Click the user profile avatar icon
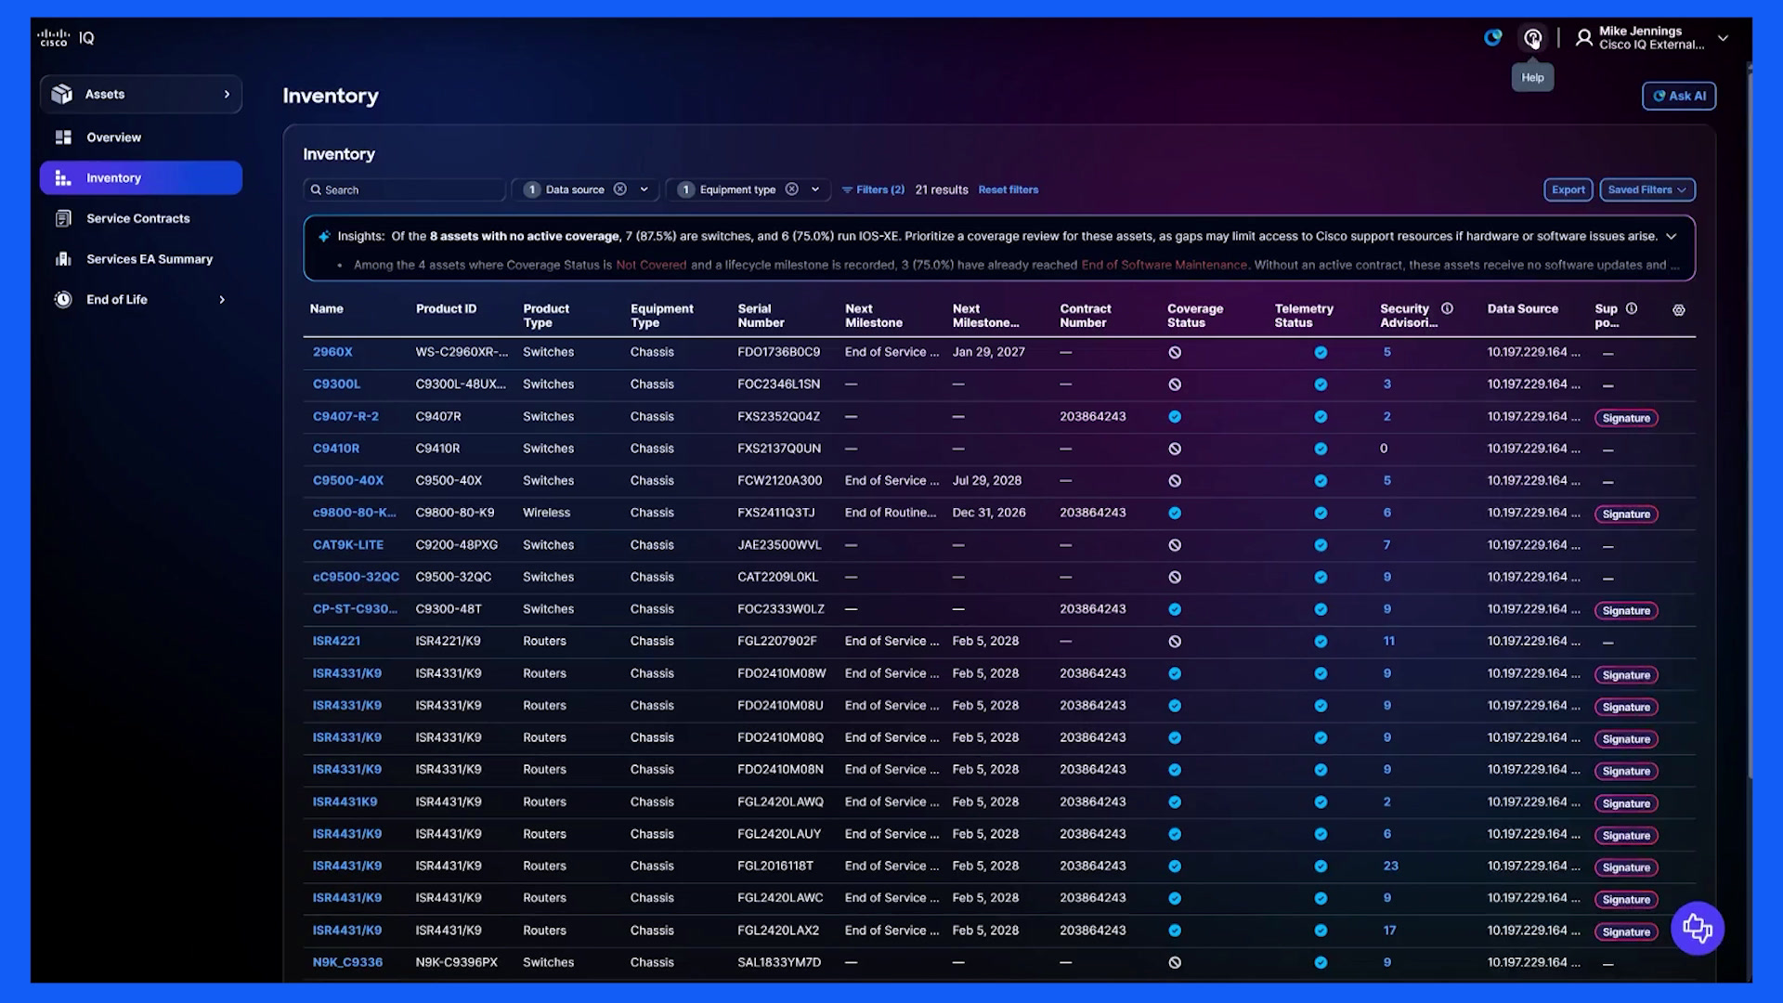Image resolution: width=1783 pixels, height=1003 pixels. 1584,38
